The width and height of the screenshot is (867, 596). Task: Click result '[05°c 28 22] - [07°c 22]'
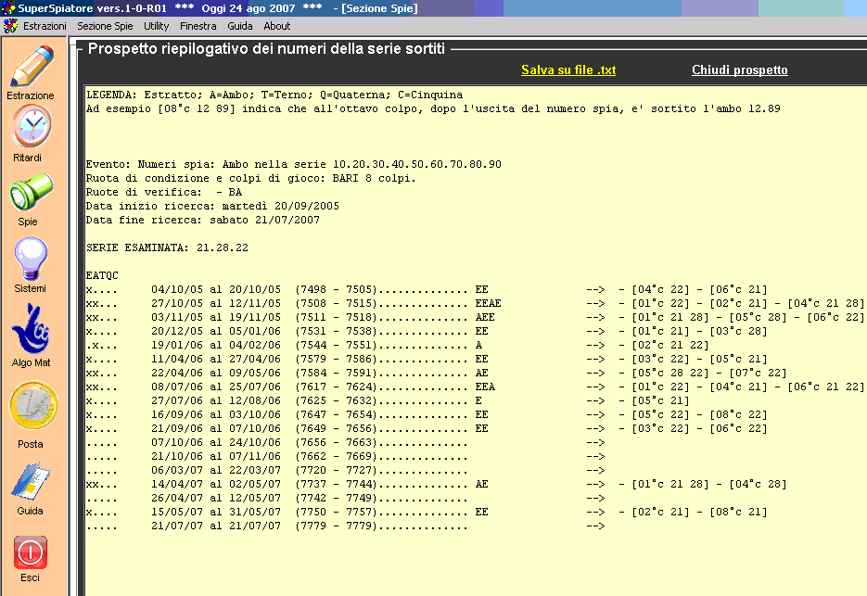(x=709, y=373)
